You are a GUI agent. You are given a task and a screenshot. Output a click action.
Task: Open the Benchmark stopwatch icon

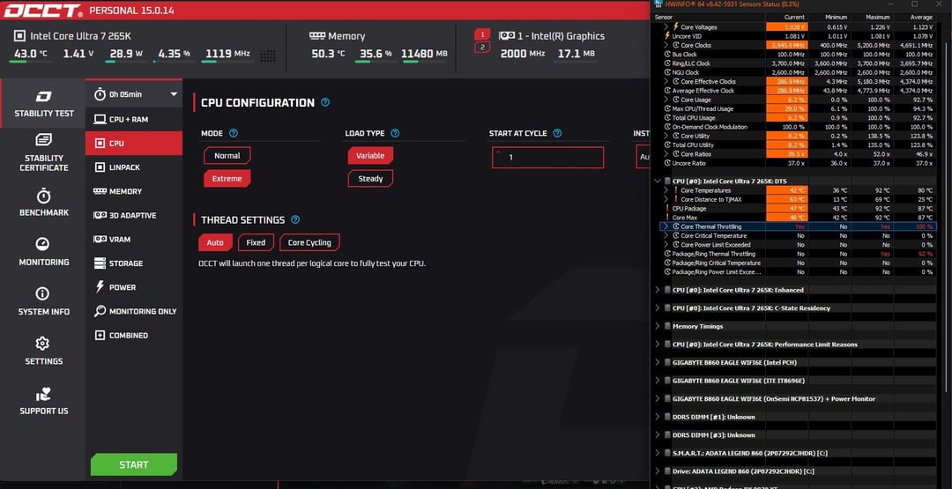click(43, 196)
